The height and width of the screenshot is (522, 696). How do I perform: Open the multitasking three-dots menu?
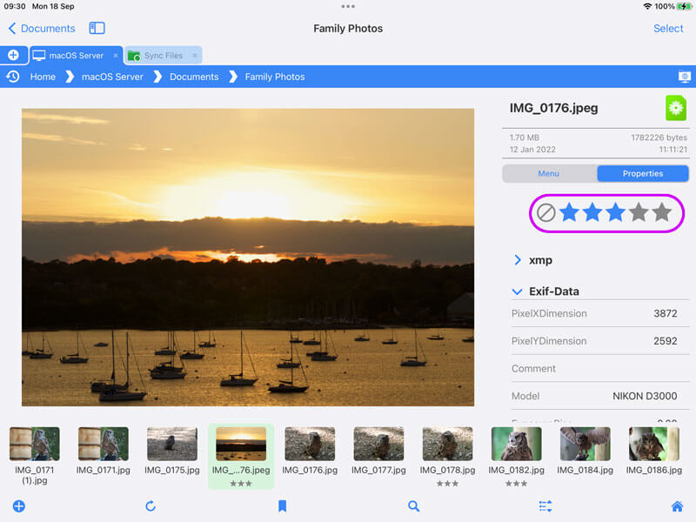click(x=348, y=6)
